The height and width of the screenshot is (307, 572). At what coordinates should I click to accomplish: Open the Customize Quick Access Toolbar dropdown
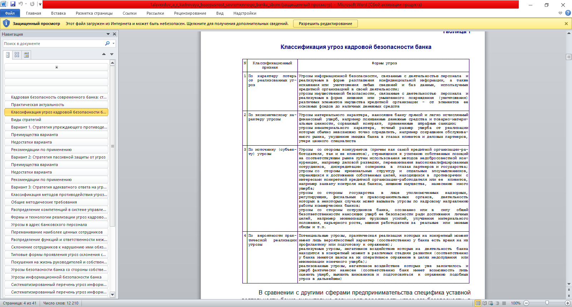click(40, 4)
